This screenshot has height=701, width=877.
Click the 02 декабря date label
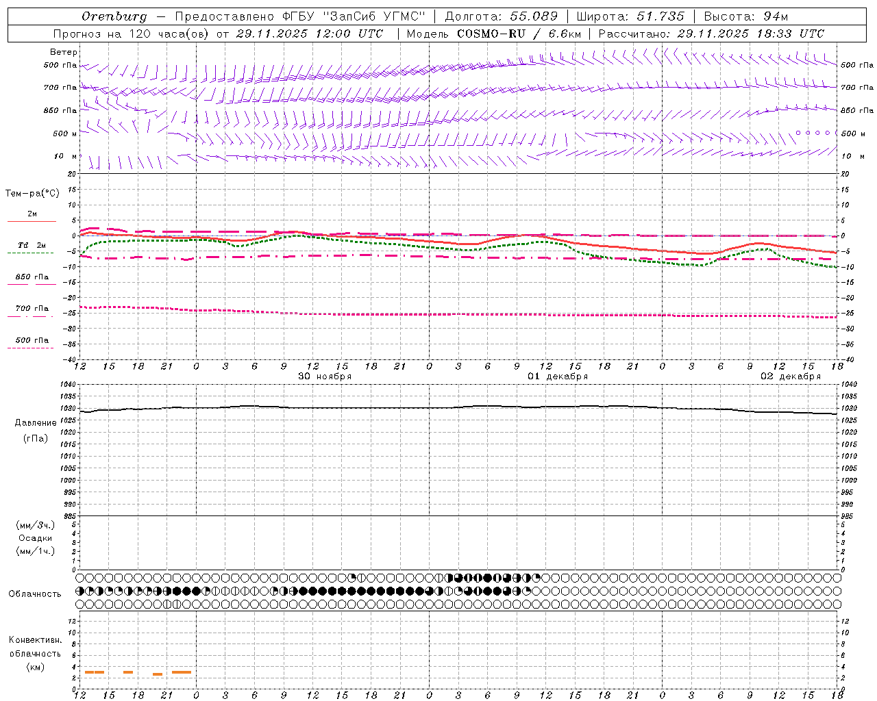[791, 377]
